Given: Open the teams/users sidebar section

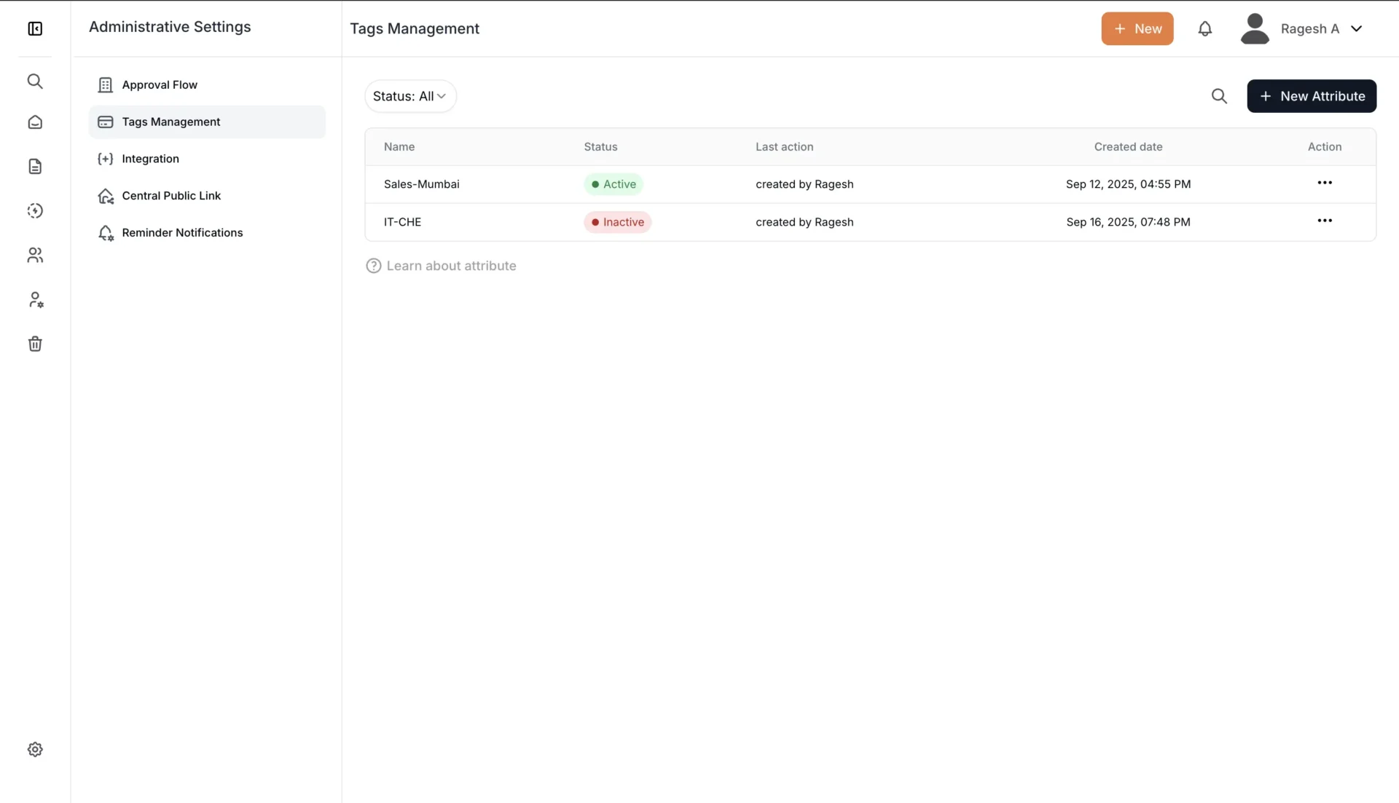Looking at the screenshot, I should pos(35,255).
